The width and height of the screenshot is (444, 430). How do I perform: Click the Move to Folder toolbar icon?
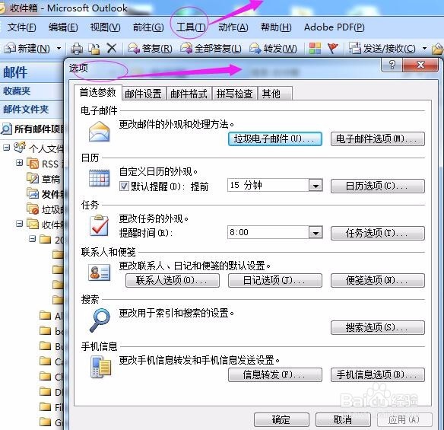click(x=94, y=49)
